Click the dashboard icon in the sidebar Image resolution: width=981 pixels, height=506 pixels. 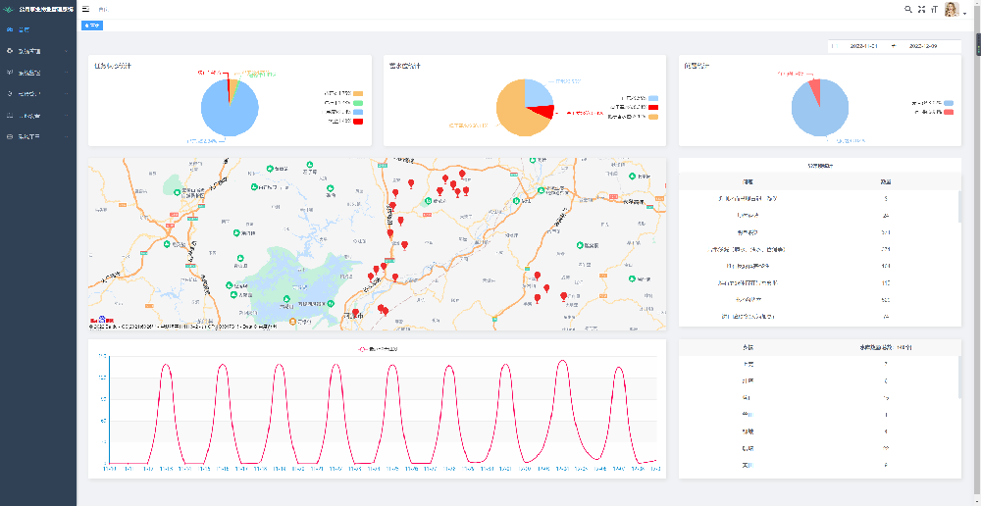(10, 30)
